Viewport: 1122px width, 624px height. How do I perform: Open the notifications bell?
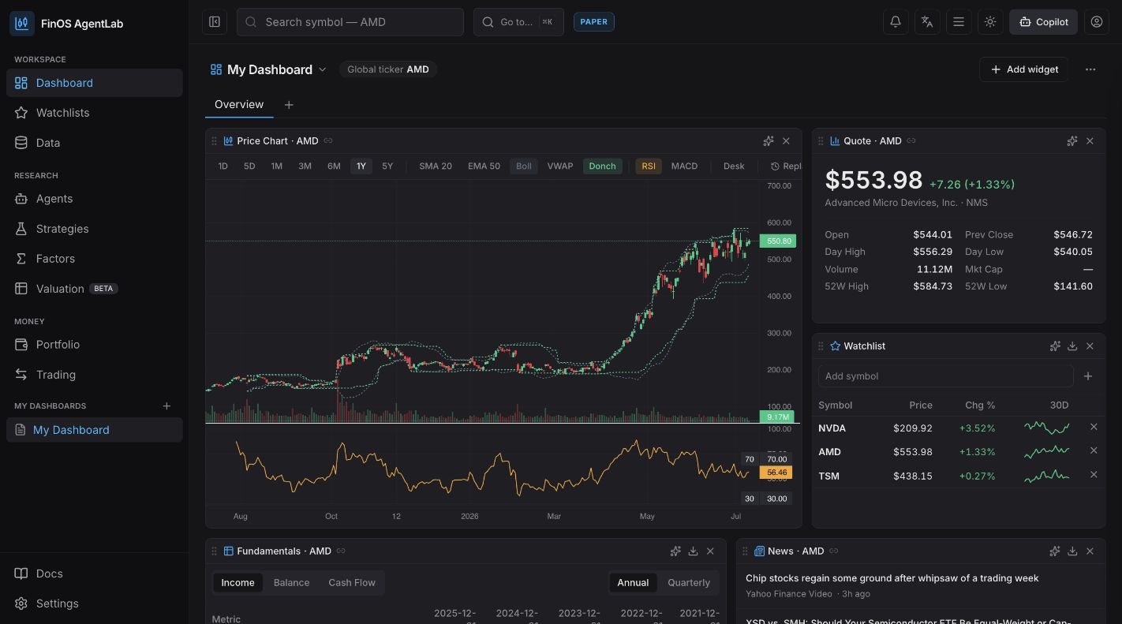896,22
